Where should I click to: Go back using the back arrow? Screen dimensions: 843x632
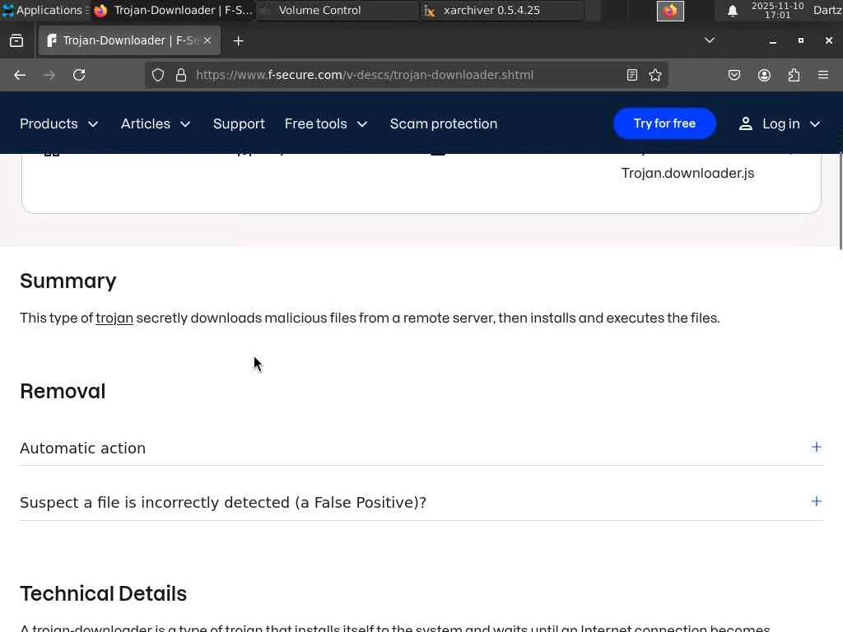click(x=20, y=75)
